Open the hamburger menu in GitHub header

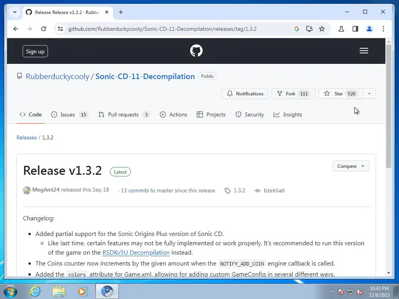[364, 51]
